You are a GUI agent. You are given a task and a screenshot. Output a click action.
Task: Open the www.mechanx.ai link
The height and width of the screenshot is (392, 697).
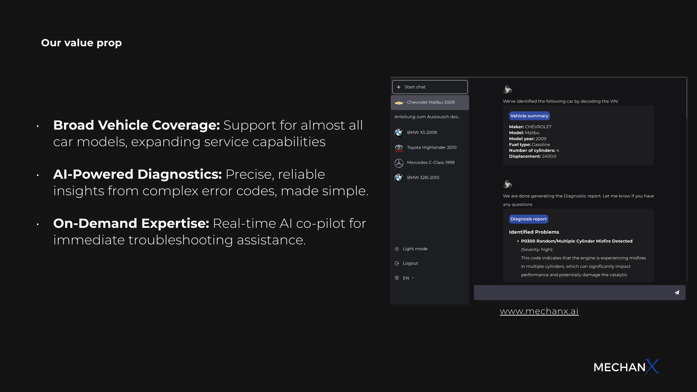tap(539, 311)
